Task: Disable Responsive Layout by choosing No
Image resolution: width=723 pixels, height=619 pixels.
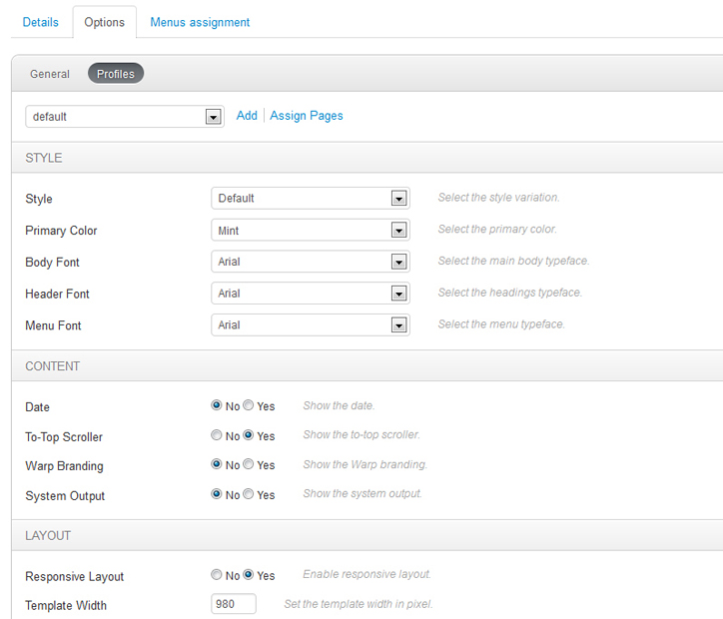Action: 217,575
